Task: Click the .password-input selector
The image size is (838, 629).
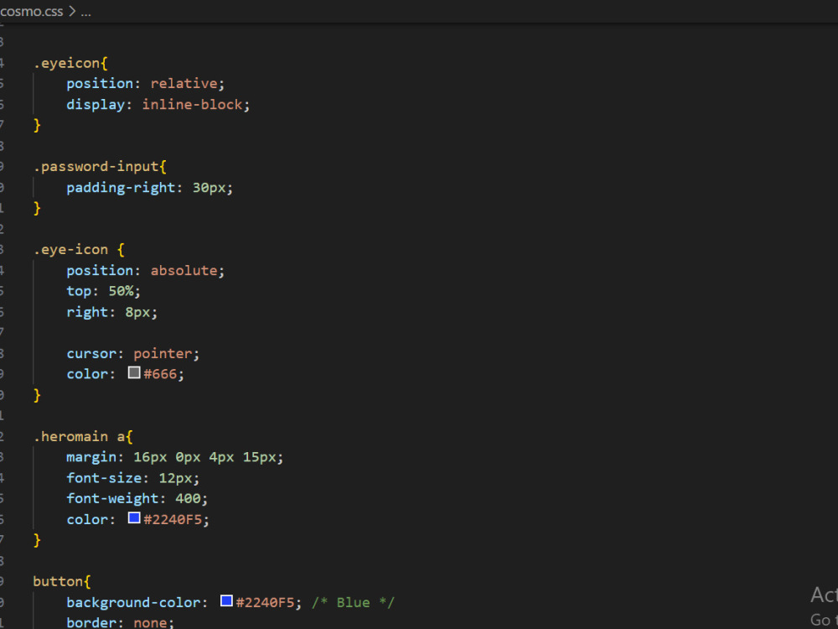Action: (100, 166)
